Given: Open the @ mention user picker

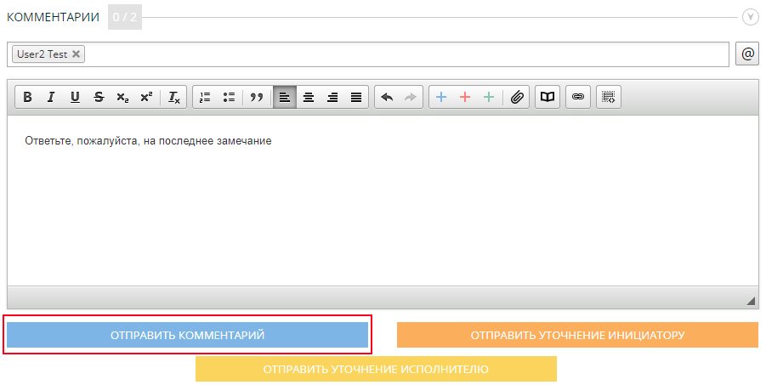Looking at the screenshot, I should click(x=747, y=54).
